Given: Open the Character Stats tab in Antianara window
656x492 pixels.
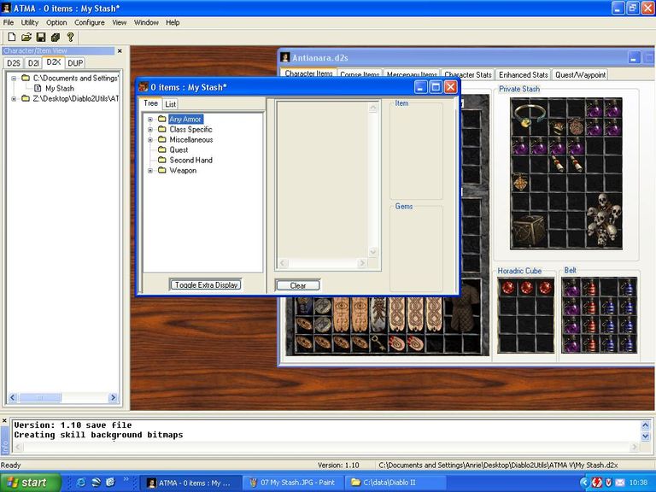Looking at the screenshot, I should coord(468,75).
